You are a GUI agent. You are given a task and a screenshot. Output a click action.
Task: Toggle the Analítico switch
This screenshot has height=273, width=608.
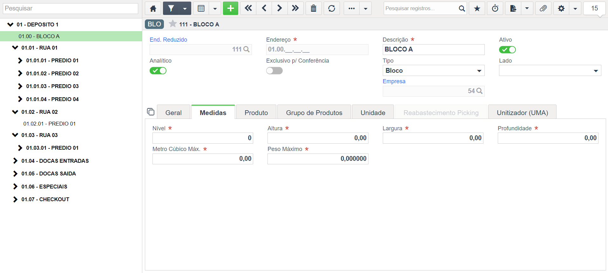click(x=158, y=71)
